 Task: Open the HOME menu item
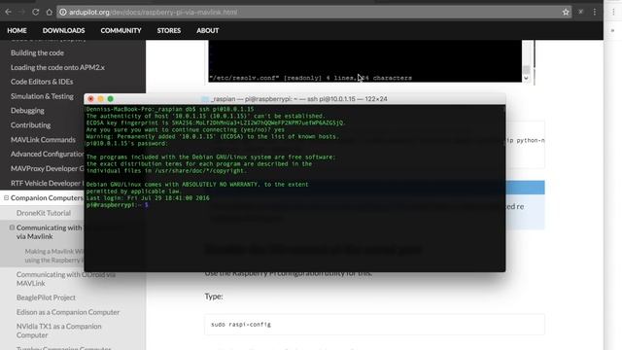(17, 30)
